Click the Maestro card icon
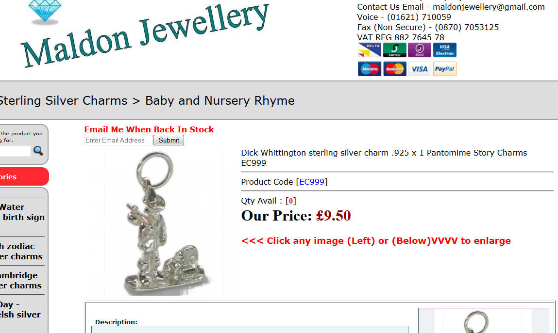Screen dimensions: 558x333 [x=370, y=69]
